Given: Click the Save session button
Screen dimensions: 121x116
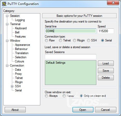Looking at the screenshot, I should 106,71.
